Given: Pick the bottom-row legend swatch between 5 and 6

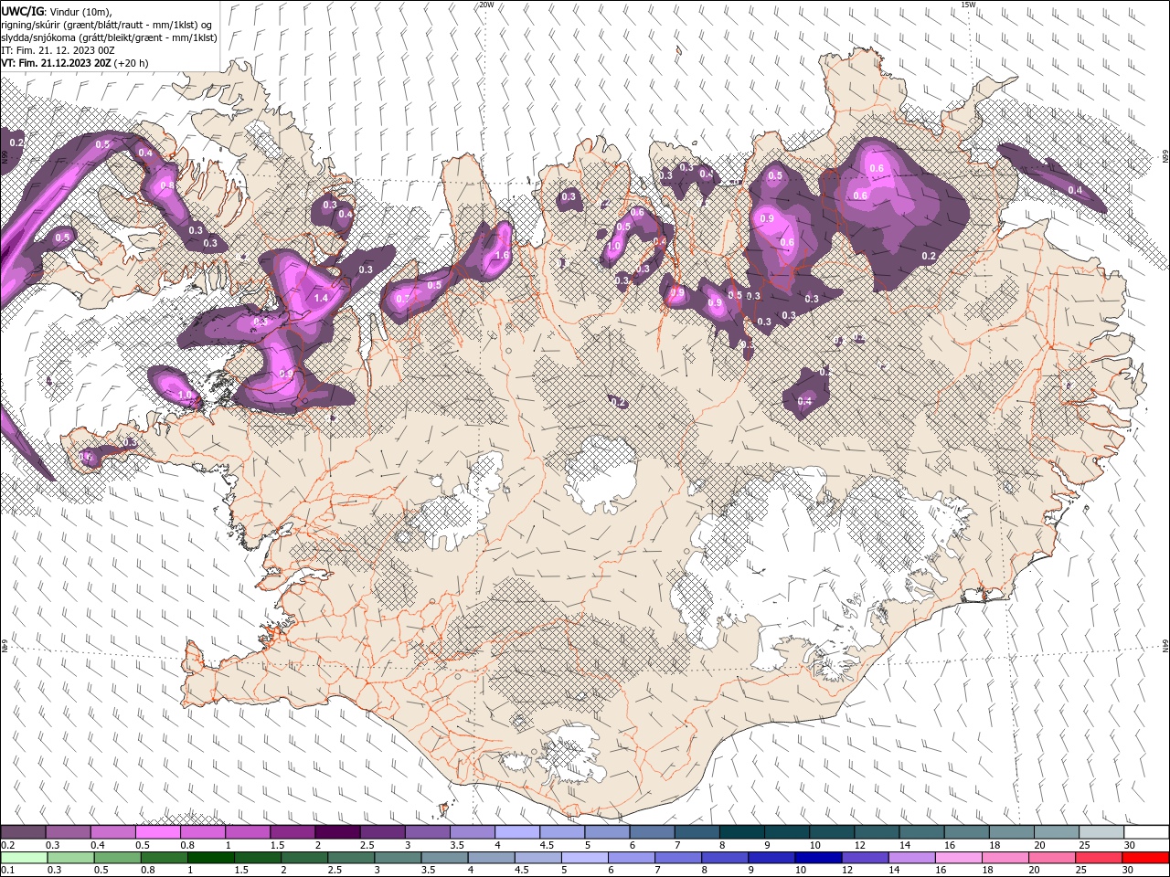Looking at the screenshot, I should pos(585,858).
